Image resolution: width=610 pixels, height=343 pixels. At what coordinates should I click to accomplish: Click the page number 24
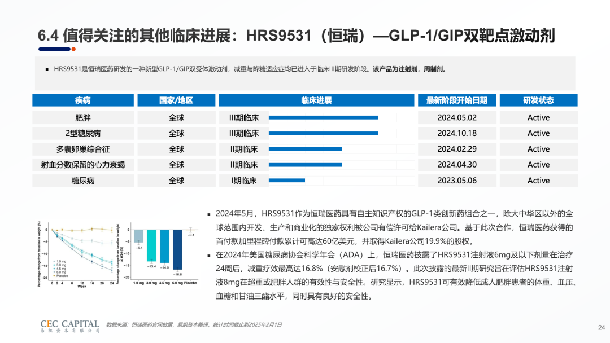click(601, 327)
